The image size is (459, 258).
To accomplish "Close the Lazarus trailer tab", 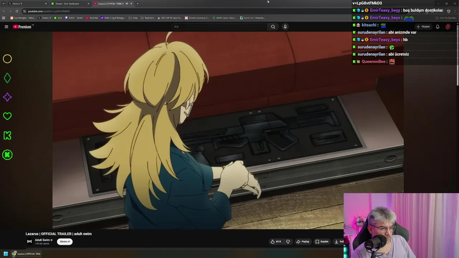I will point(131,4).
